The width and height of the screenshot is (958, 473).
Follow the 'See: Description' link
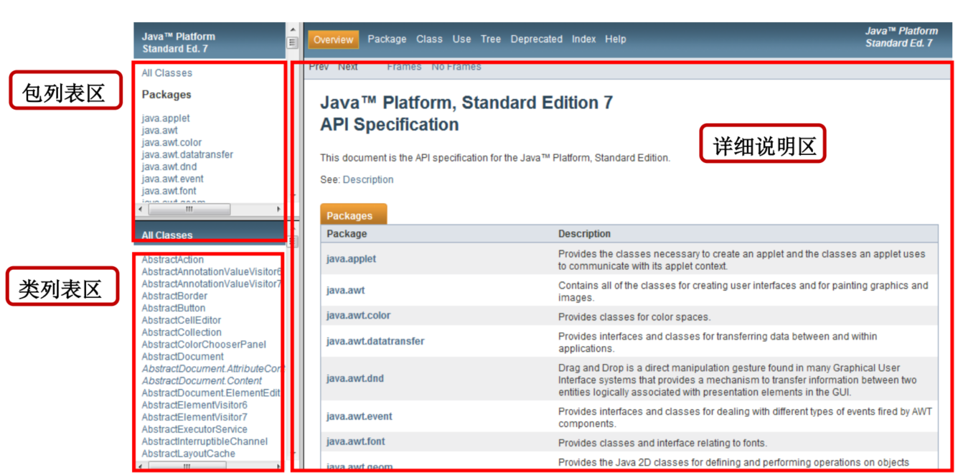(368, 179)
